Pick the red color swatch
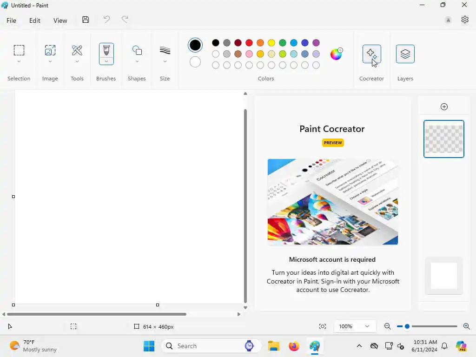476x357 pixels. click(249, 43)
